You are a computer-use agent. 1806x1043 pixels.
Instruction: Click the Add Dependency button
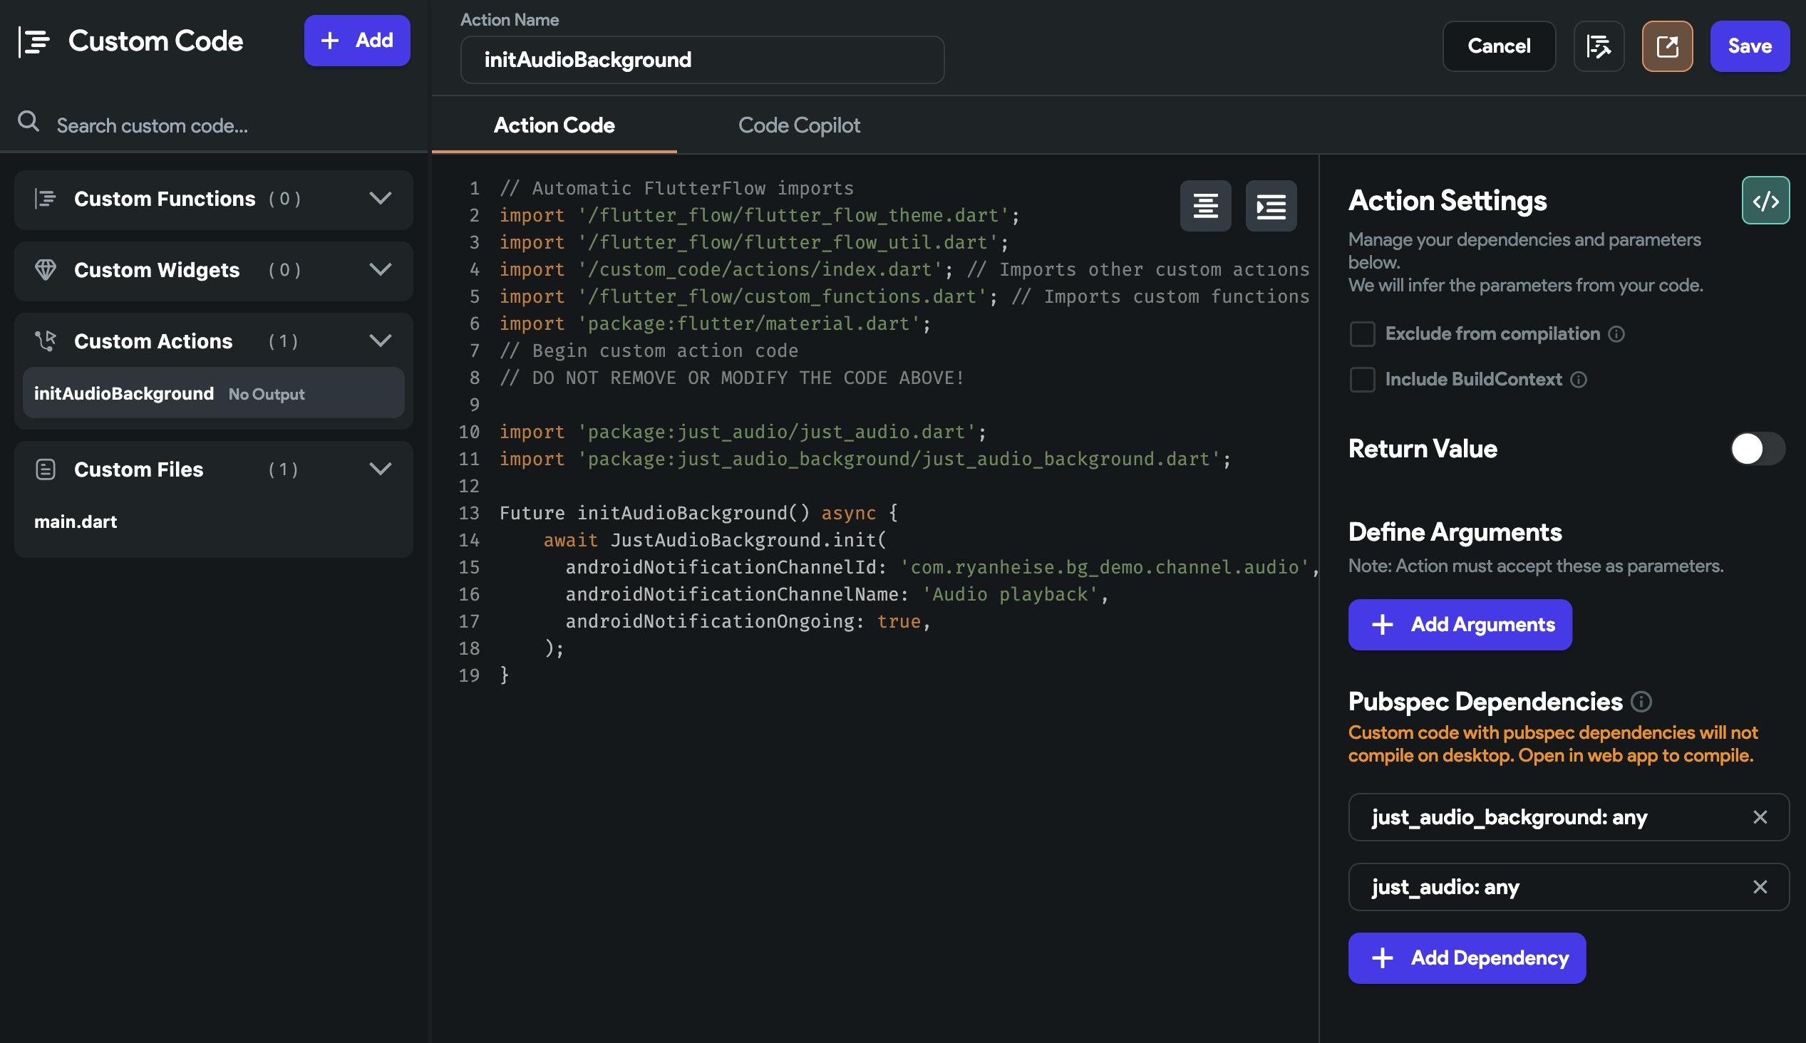1466,958
